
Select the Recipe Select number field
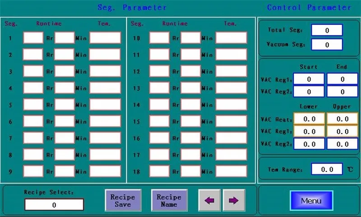pyautogui.click(x=54, y=205)
